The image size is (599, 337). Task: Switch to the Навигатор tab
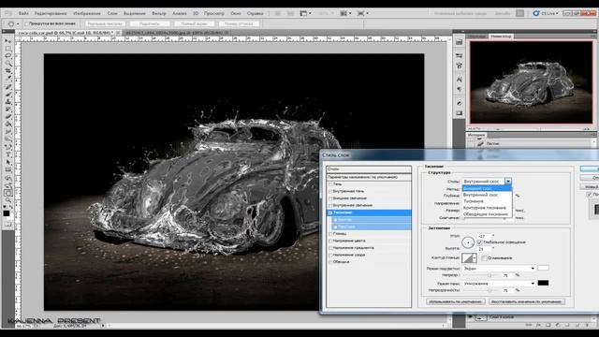pyautogui.click(x=501, y=37)
